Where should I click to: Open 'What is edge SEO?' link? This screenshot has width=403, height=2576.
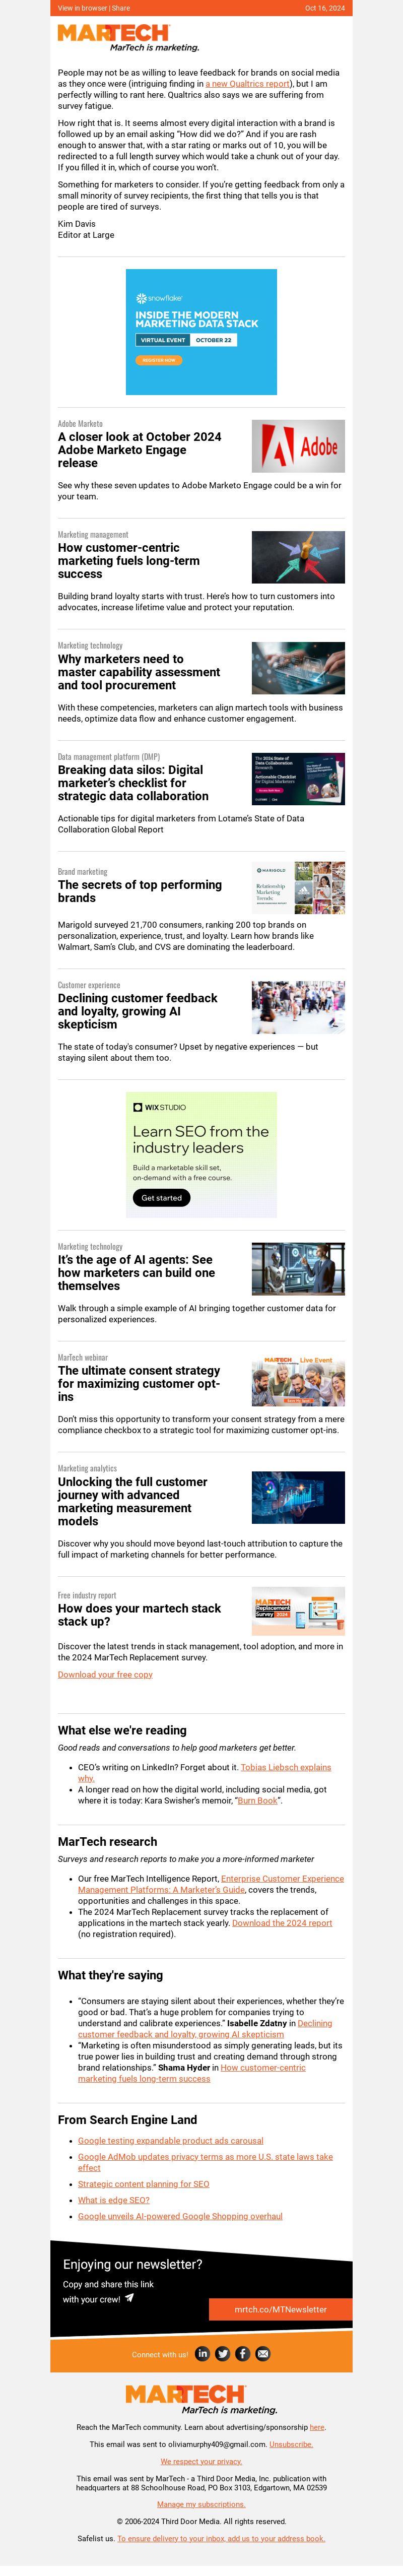point(114,2199)
